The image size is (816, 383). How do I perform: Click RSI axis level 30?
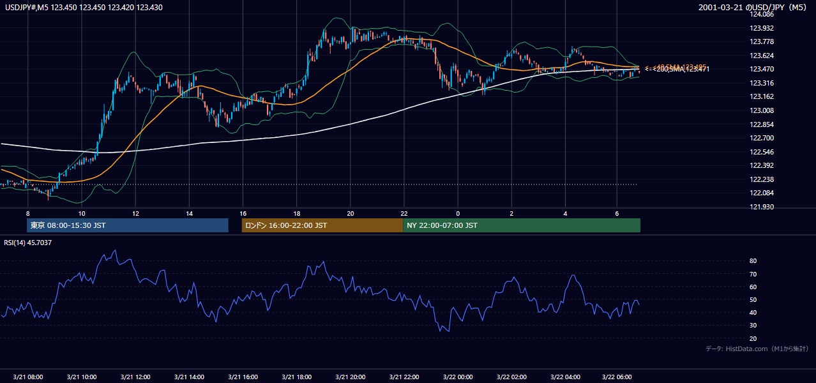[753, 326]
